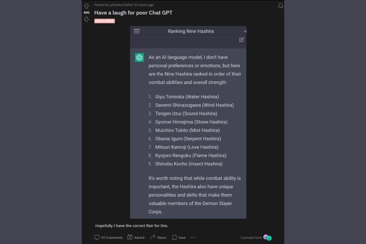This screenshot has width=366, height=244.
Task: Click the 490 vote count
Action: [x=86, y=13]
